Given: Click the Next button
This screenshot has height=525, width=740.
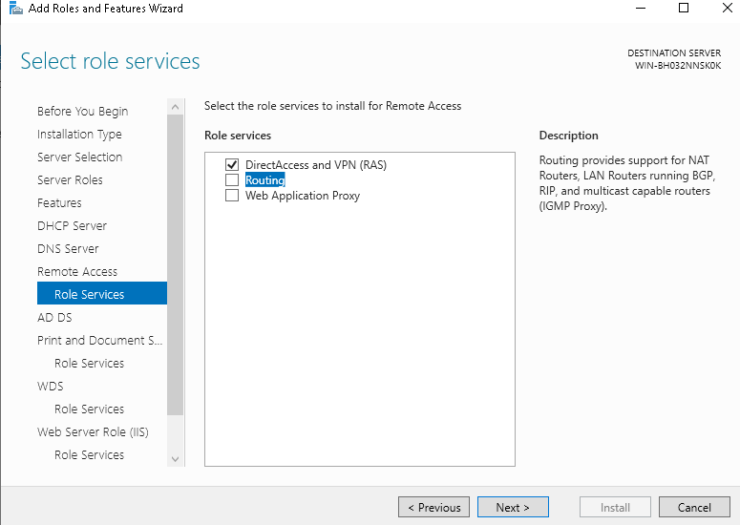Looking at the screenshot, I should point(512,508).
